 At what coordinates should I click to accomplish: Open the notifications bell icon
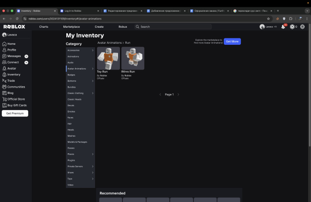(283, 27)
